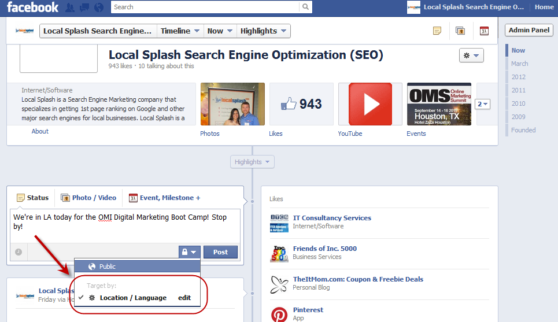
Task: Open the YouTube app tile
Action: 370,104
